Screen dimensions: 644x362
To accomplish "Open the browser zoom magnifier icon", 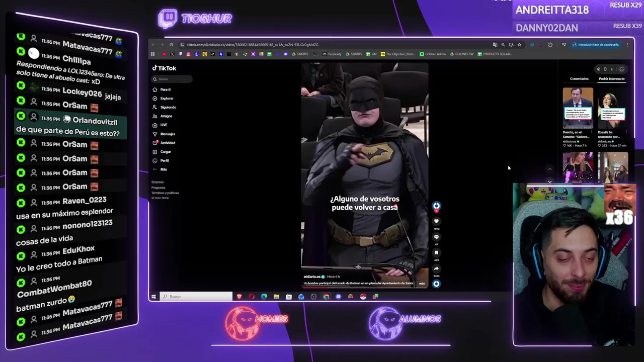I will [x=503, y=45].
